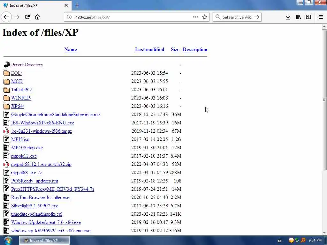
Task: Open a new tab with plus button
Action: pyautogui.click(x=77, y=5)
